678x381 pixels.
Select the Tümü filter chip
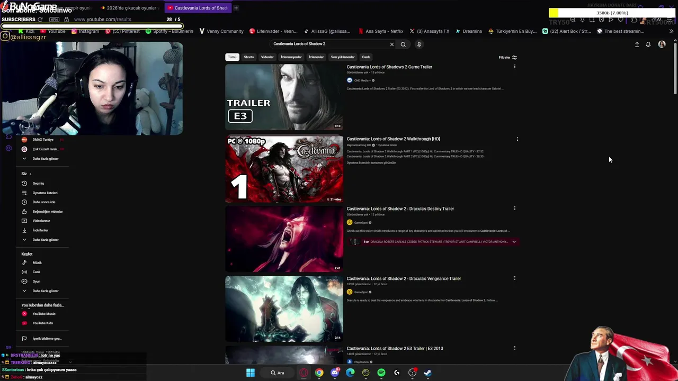point(232,57)
